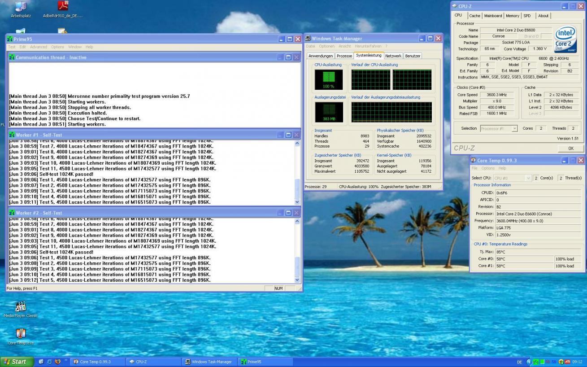
Task: Open the Window menu in Prime95
Action: 75,47
